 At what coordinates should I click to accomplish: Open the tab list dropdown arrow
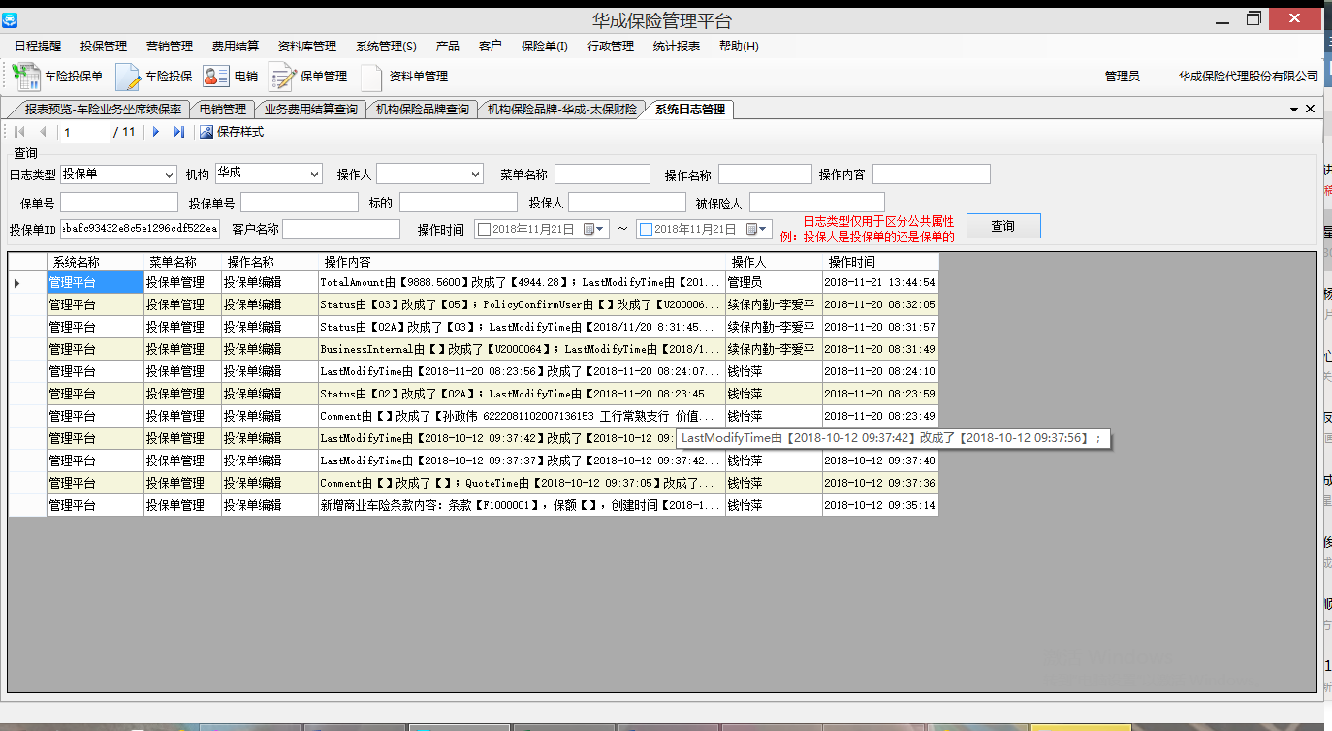pos(1294,110)
